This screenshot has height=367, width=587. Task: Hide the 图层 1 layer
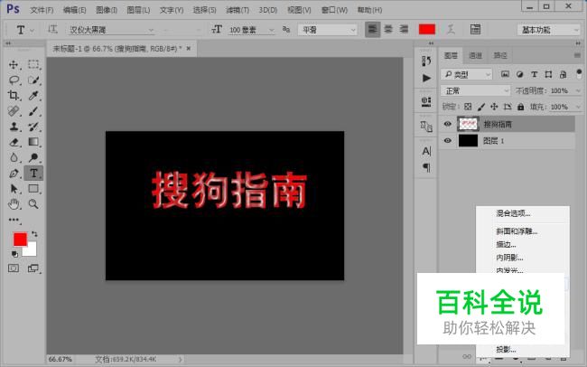point(447,141)
